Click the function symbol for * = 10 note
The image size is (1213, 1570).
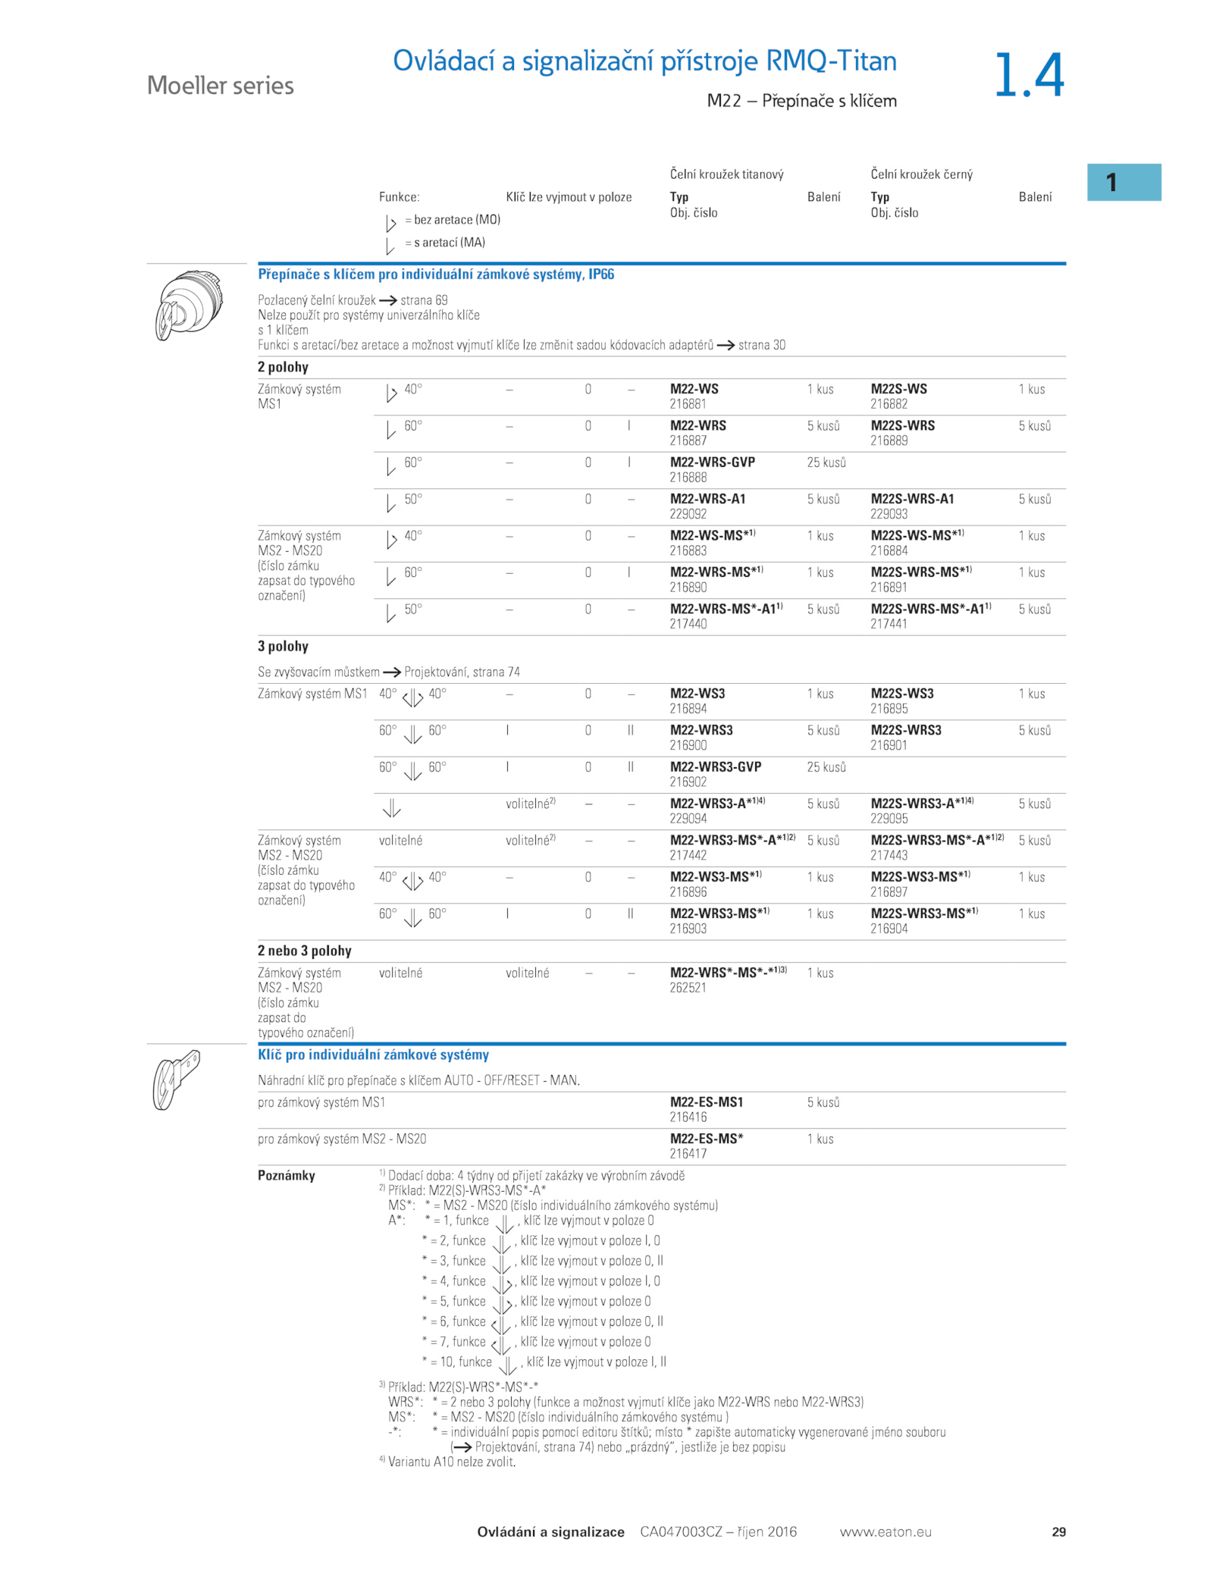507,1365
